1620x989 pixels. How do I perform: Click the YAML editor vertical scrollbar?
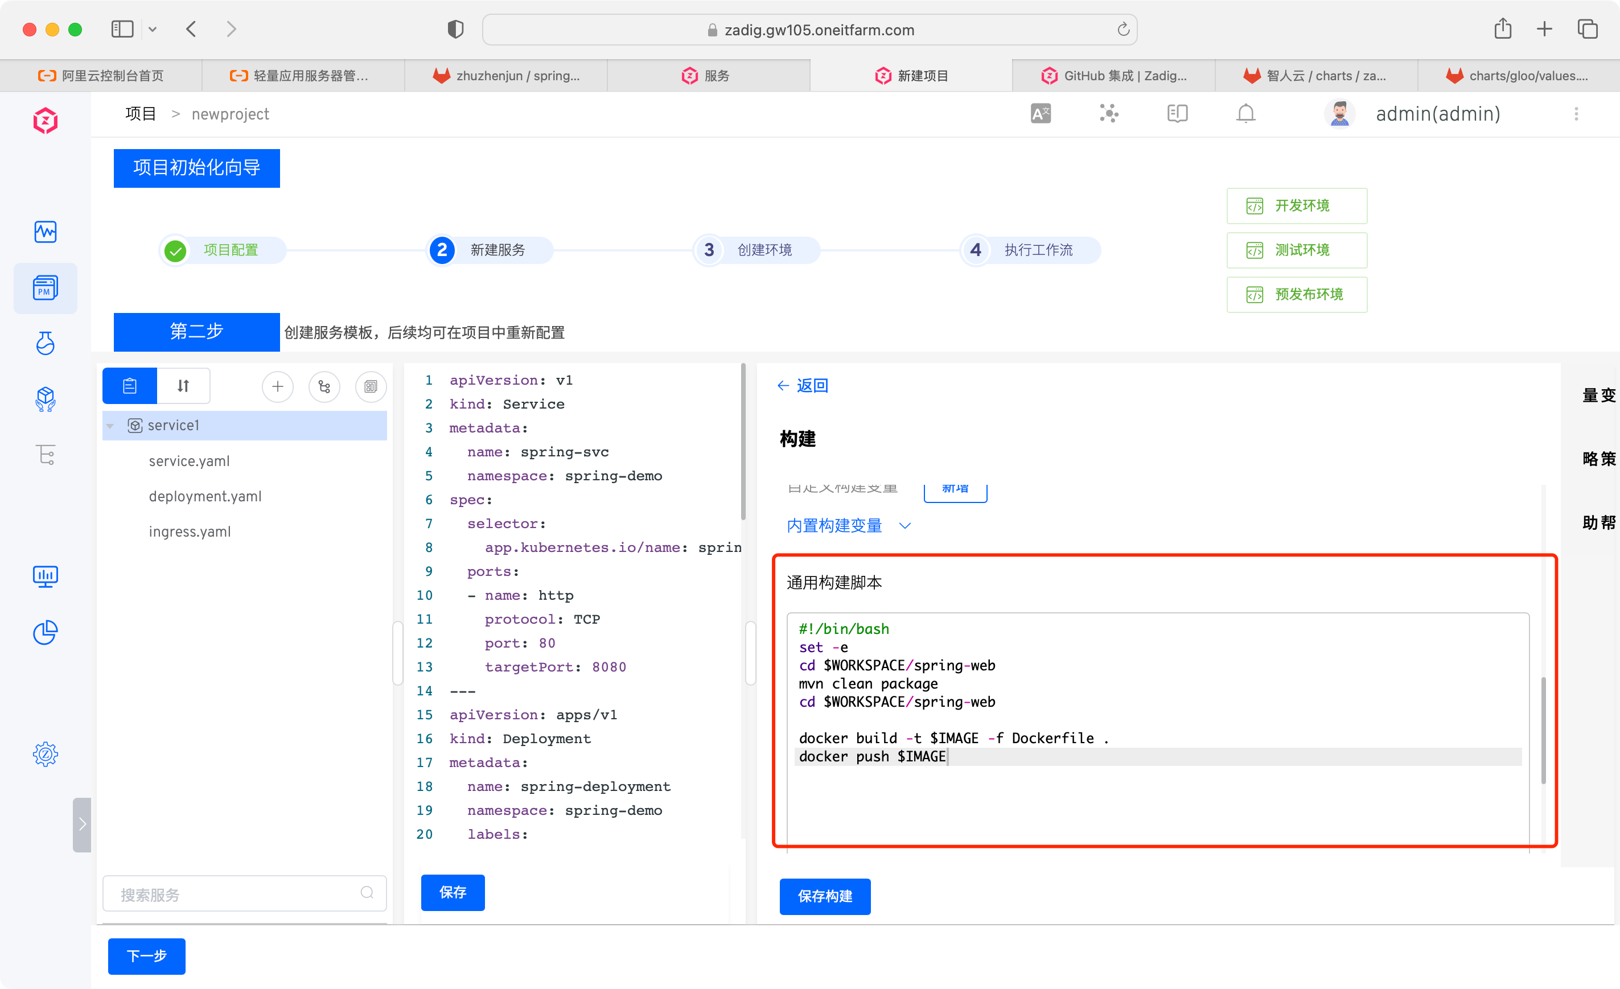[x=743, y=442]
